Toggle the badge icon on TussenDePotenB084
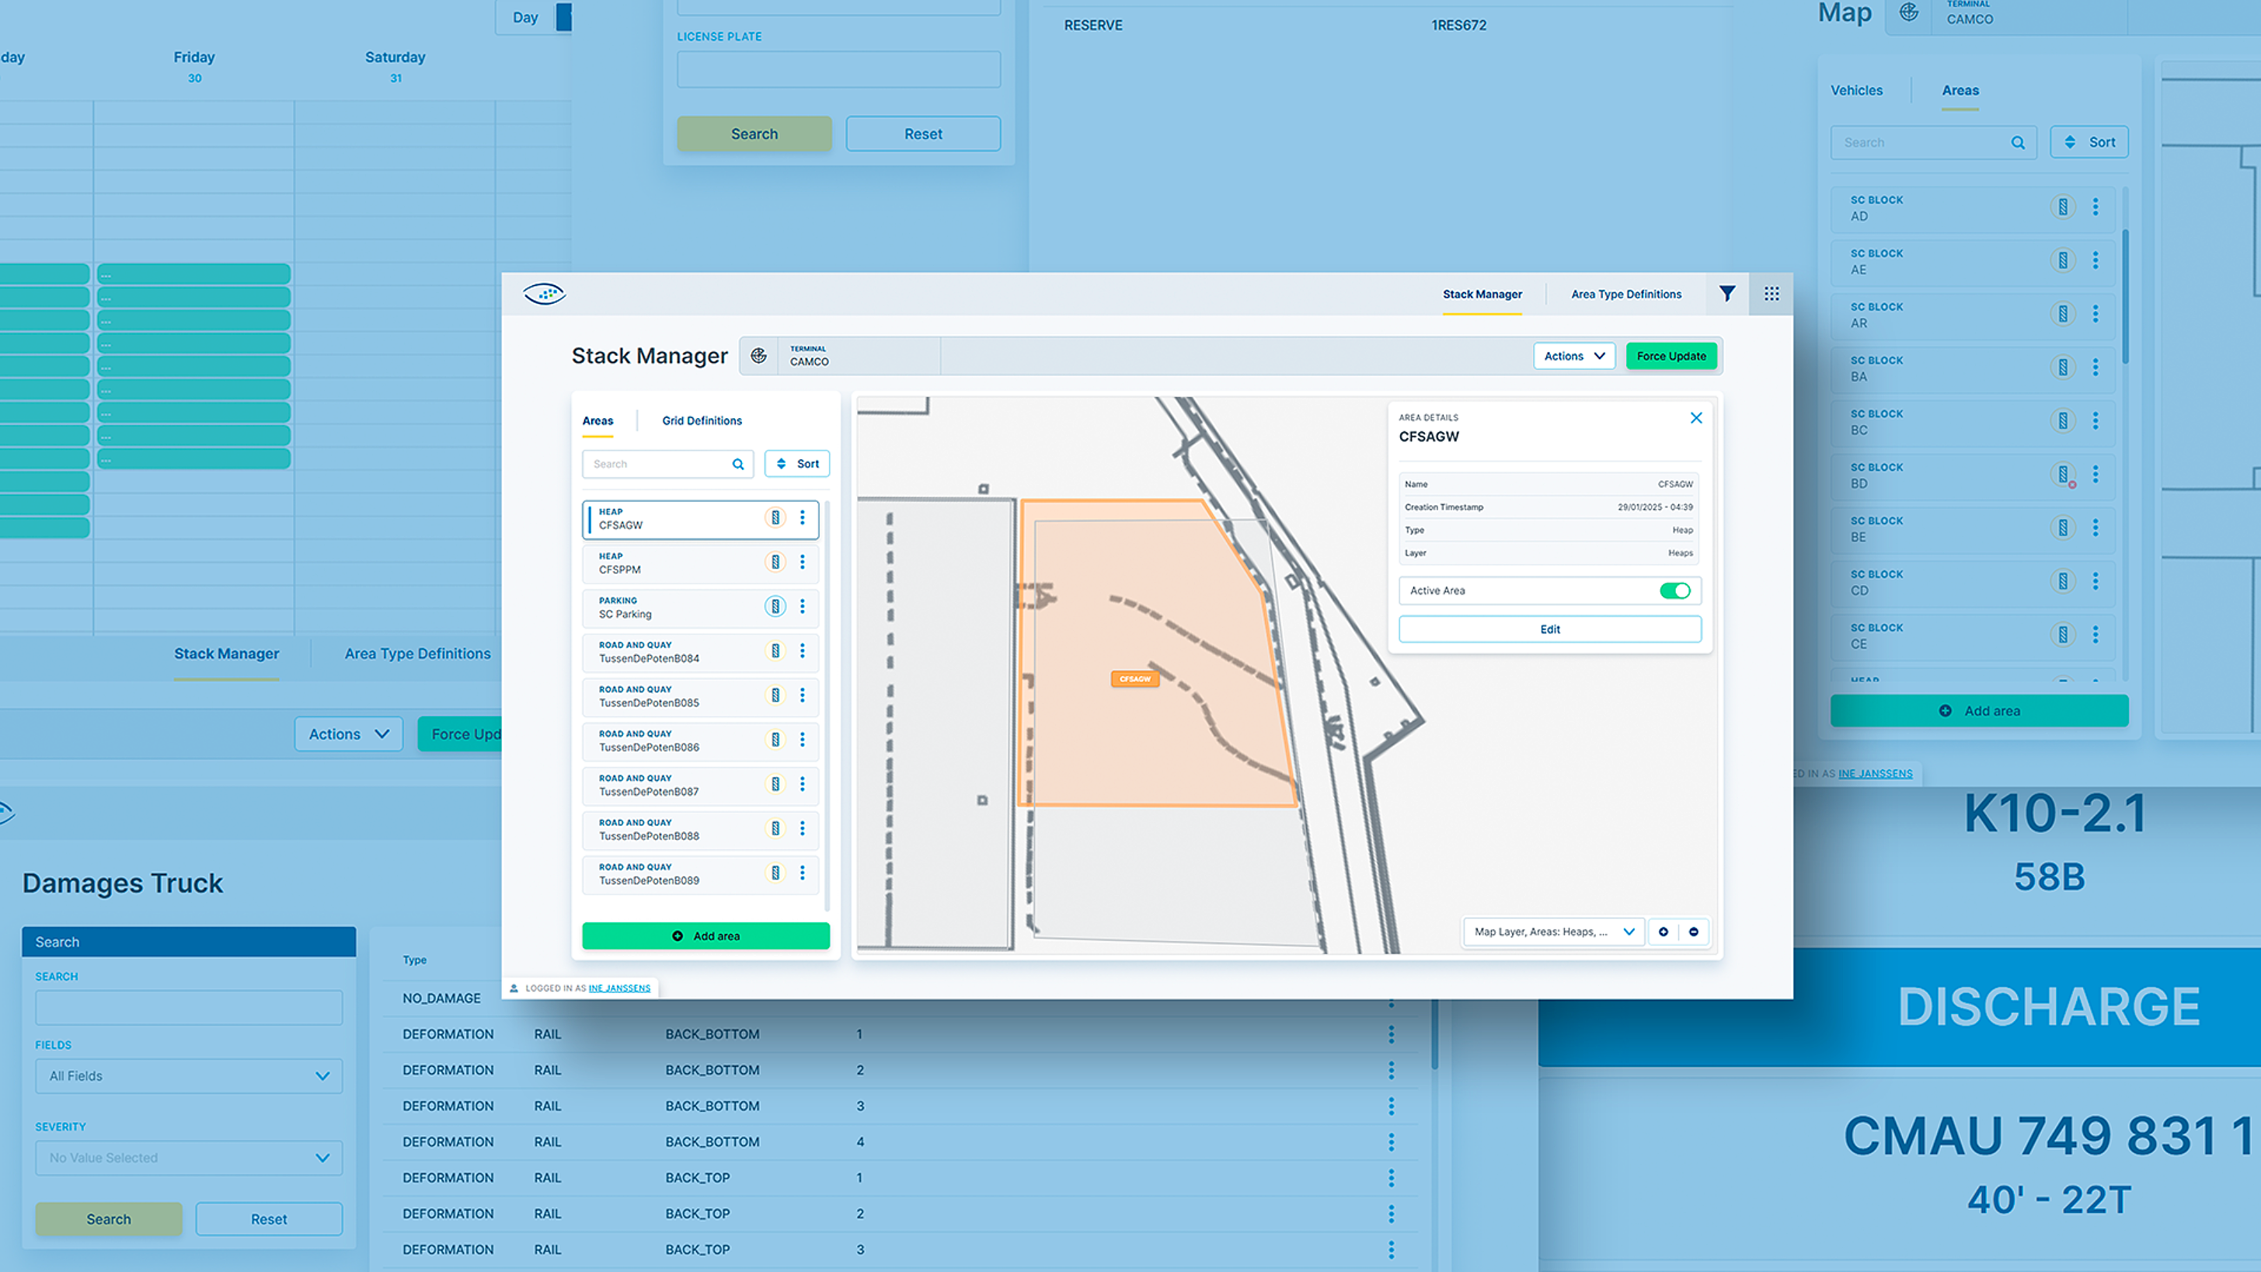Screen dimensions: 2261x1272 pos(775,651)
